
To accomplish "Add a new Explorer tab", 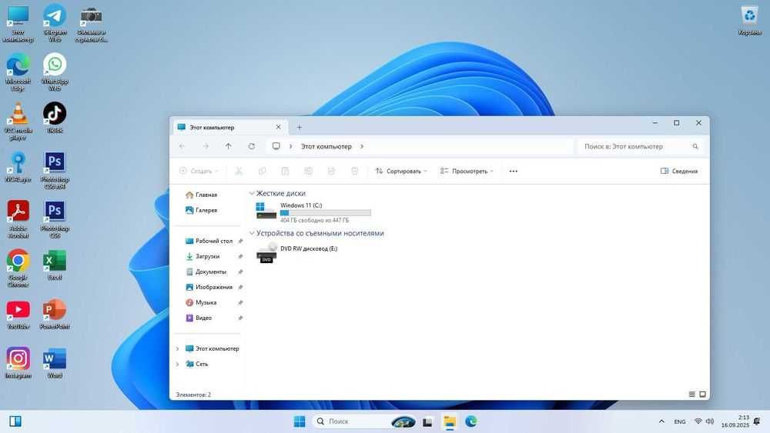I will pos(299,127).
